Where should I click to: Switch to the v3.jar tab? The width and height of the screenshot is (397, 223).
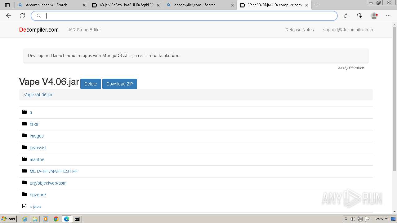coord(126,5)
